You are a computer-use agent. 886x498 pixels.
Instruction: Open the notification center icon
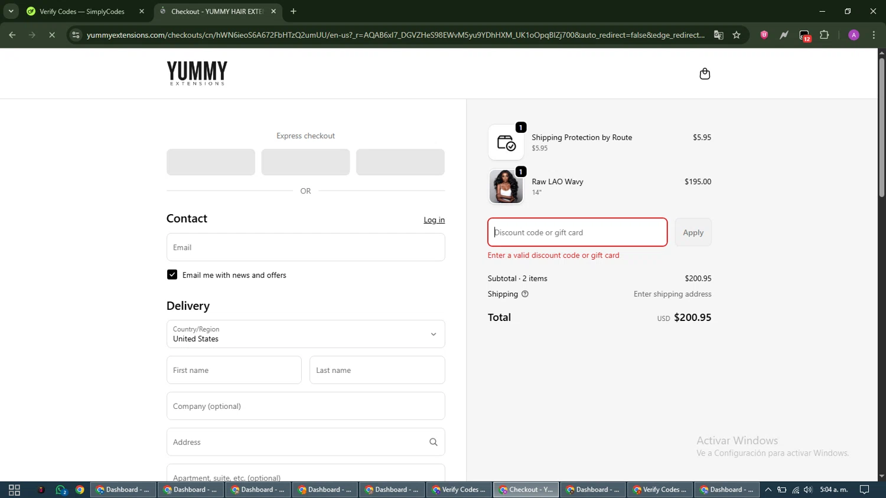pos(864,490)
